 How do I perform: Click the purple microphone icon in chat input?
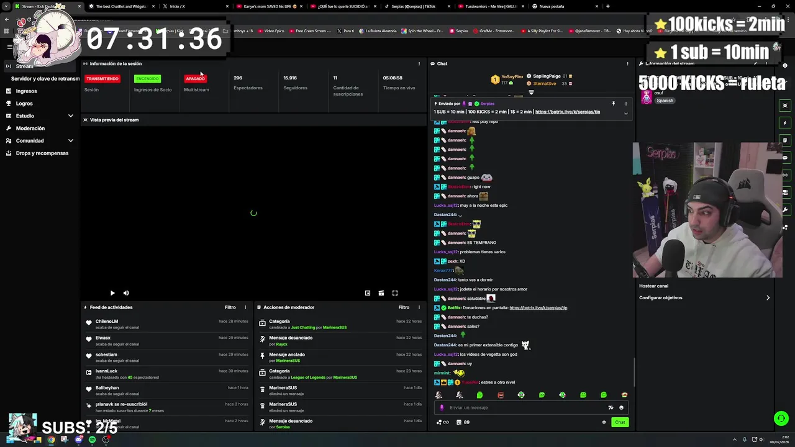point(442,408)
